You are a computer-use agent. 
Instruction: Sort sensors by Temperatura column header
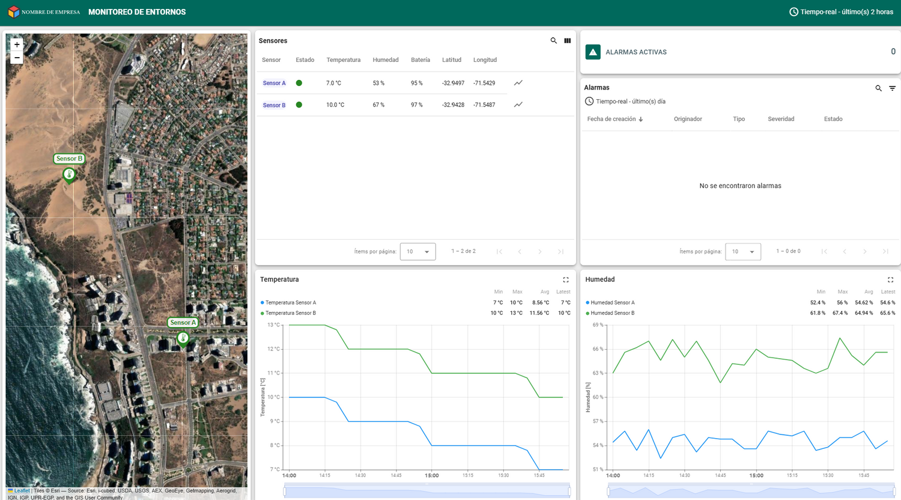(x=343, y=60)
